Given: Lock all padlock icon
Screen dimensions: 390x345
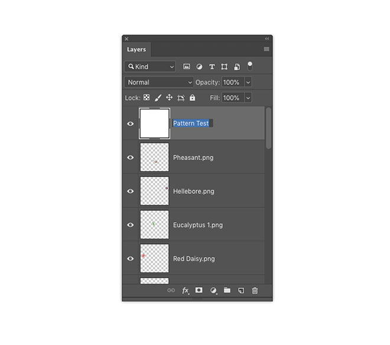Looking at the screenshot, I should coord(192,97).
